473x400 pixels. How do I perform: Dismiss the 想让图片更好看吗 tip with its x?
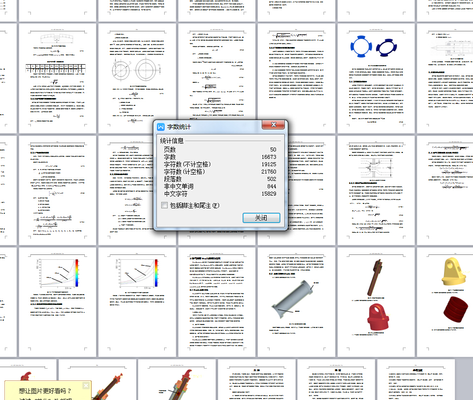click(x=86, y=385)
